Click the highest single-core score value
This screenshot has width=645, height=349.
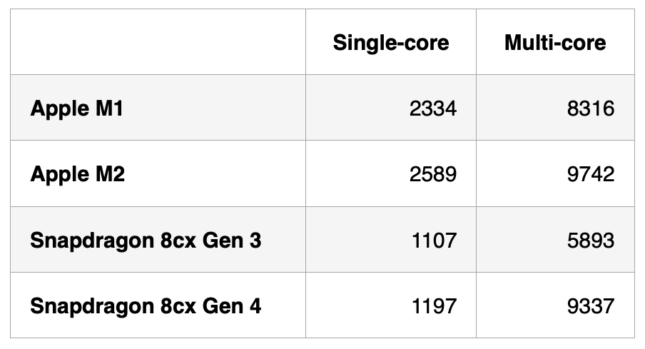click(433, 174)
